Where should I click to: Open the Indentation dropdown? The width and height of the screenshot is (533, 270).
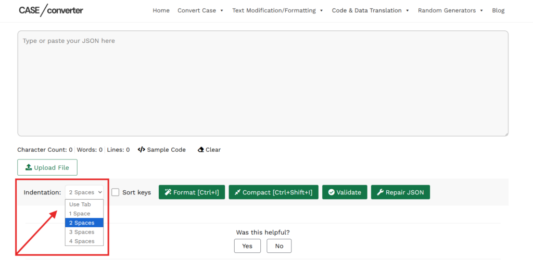[x=84, y=192]
